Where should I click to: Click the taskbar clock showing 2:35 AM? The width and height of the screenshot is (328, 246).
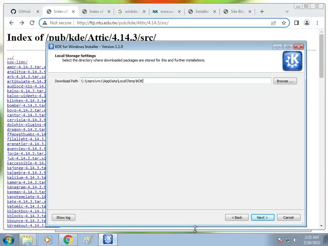pyautogui.click(x=312, y=240)
